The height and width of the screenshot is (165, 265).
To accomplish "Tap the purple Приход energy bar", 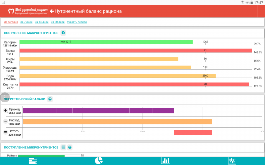I will click(x=98, y=111).
